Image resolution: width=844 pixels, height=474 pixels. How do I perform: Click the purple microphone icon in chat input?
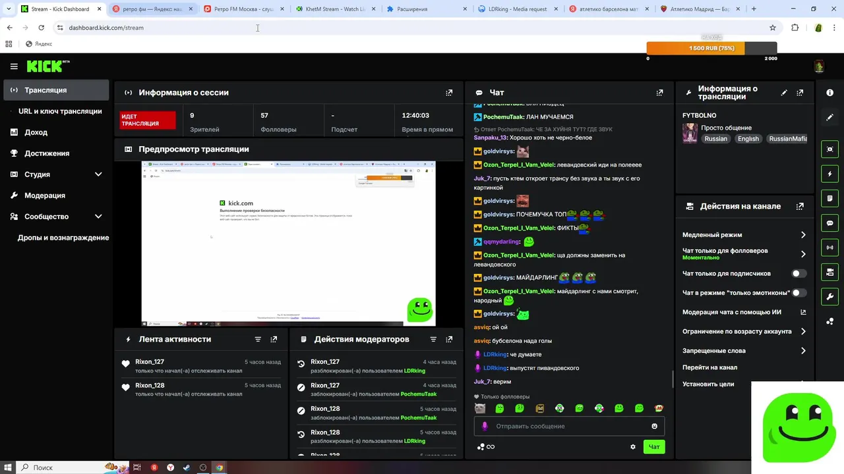(x=485, y=426)
